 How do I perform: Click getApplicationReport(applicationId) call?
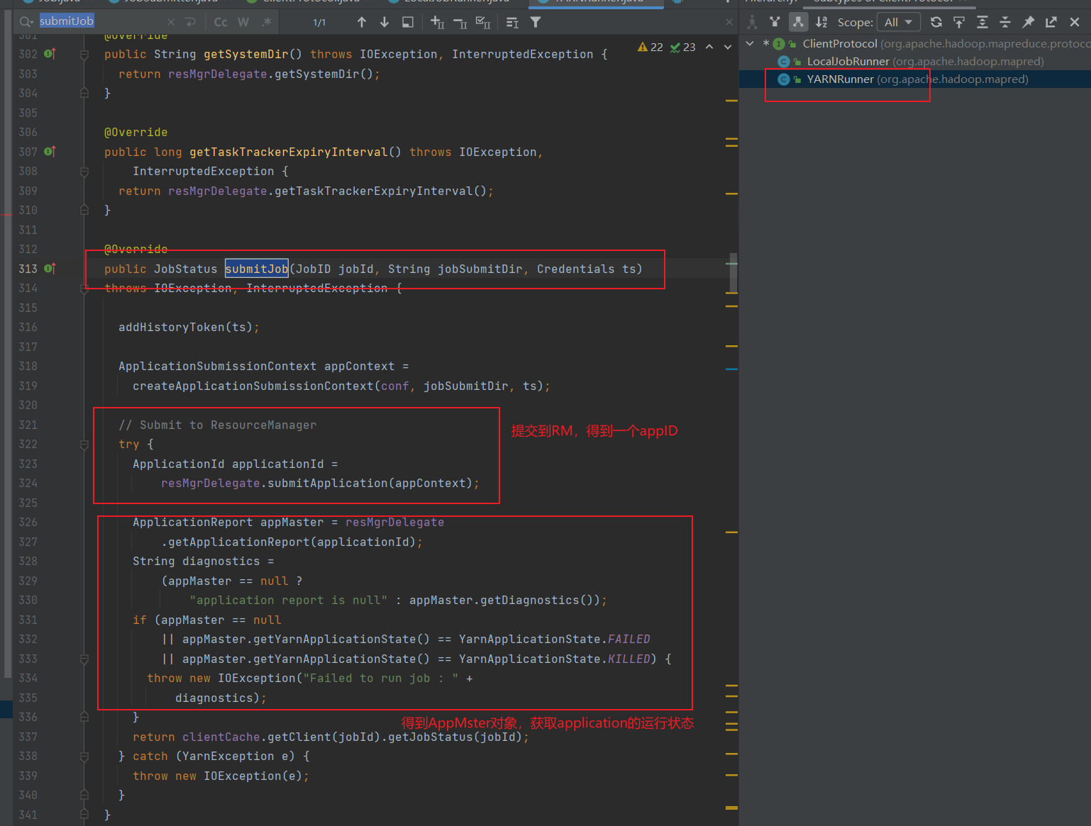click(x=292, y=542)
